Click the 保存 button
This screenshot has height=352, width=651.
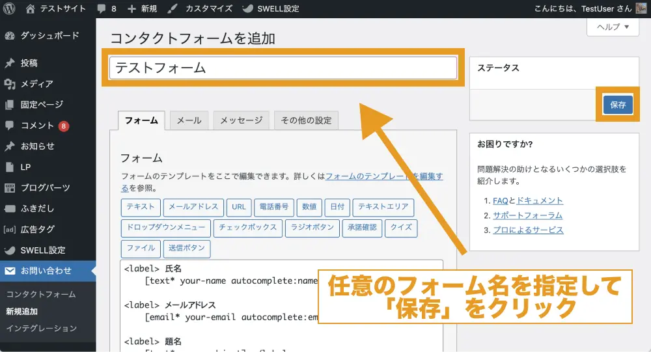coord(617,105)
